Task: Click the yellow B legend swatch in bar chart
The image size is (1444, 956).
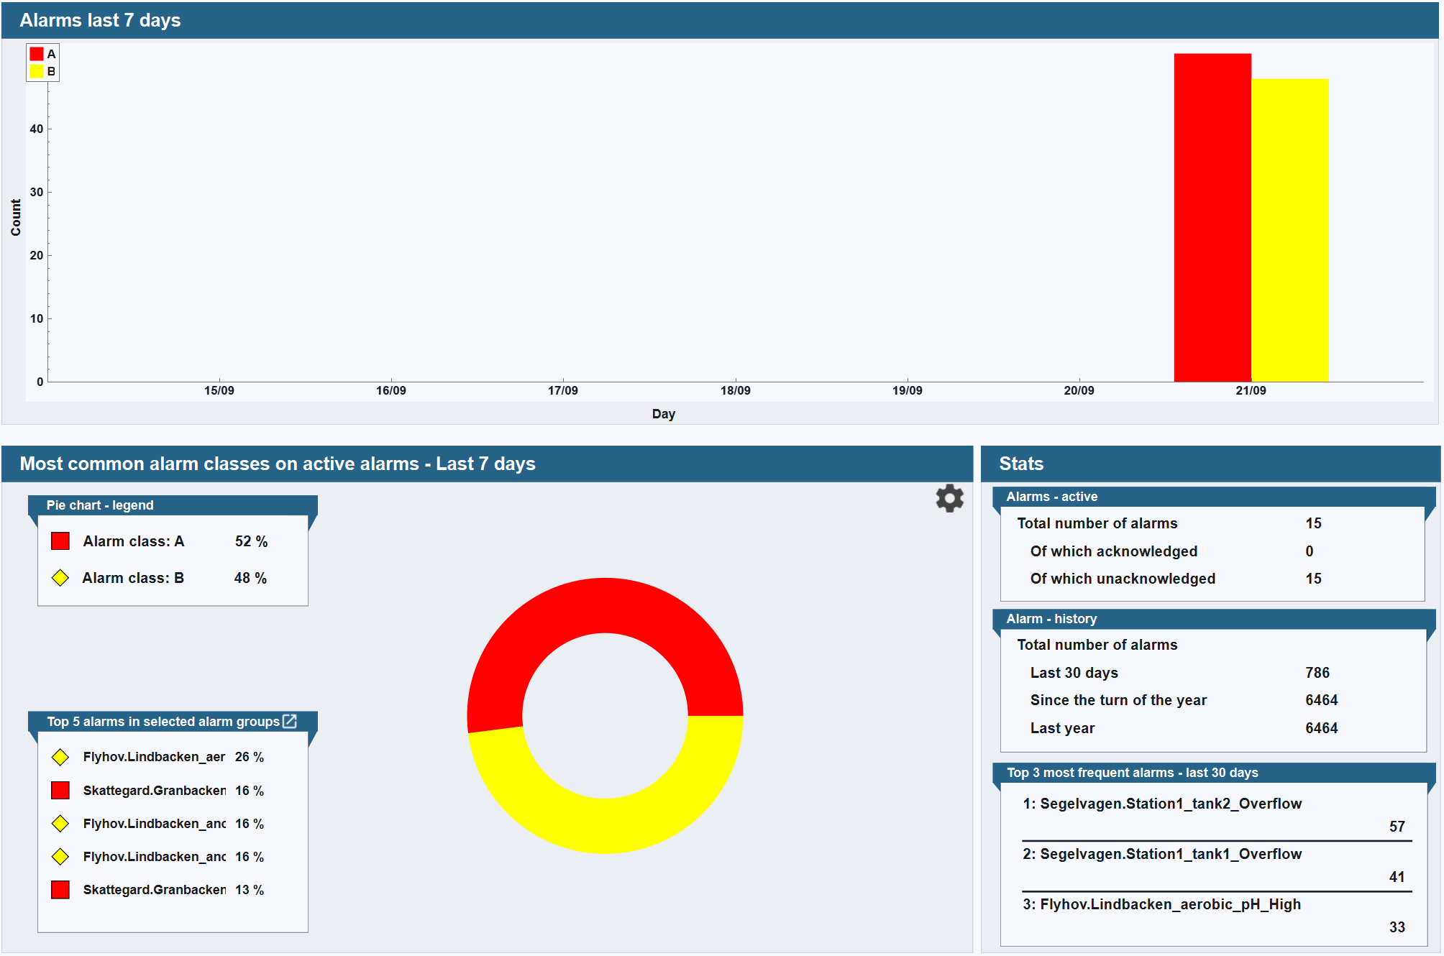Action: coord(37,71)
